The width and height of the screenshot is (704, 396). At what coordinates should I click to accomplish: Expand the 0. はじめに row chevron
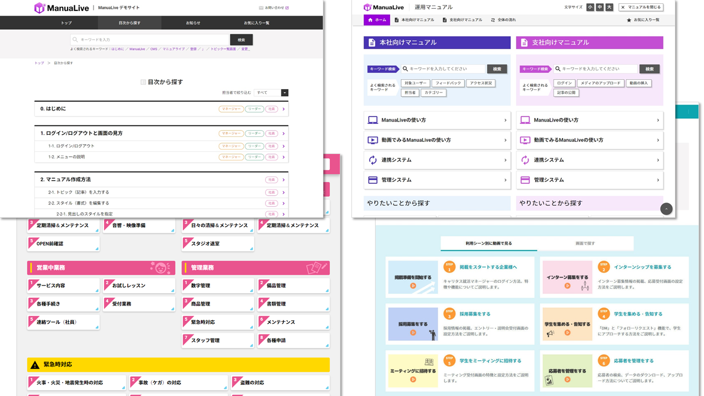click(x=283, y=109)
